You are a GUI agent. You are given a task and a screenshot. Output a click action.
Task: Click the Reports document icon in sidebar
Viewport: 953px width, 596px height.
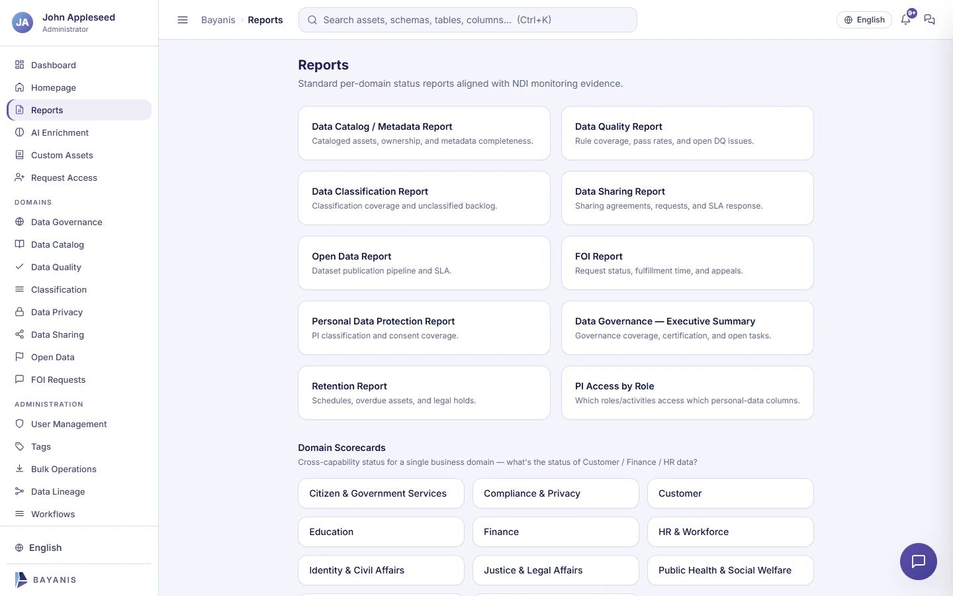19,110
